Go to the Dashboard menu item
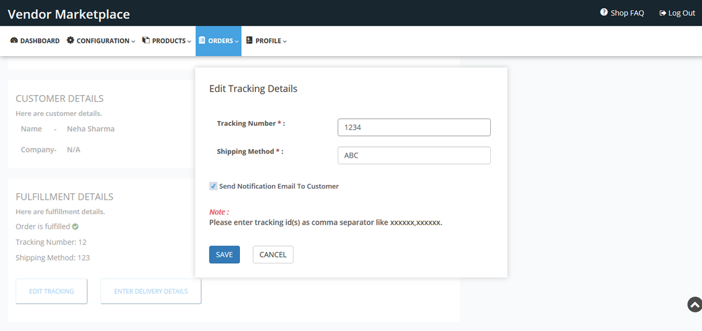Screen dimensions: 702x331 [x=40, y=41]
